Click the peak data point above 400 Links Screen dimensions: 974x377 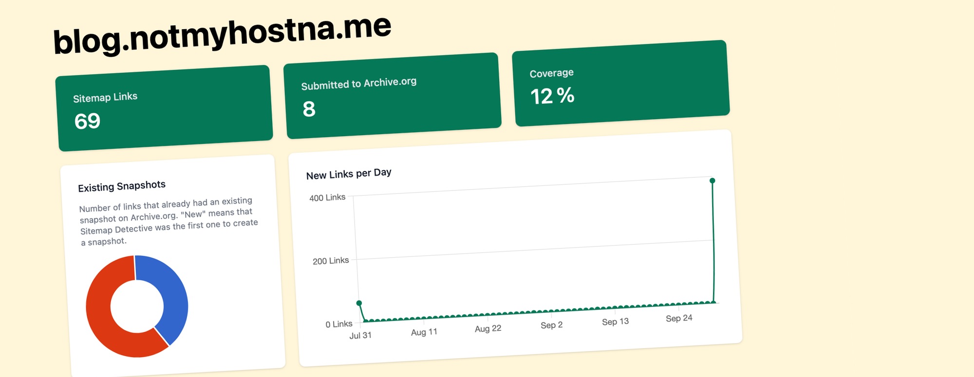712,180
